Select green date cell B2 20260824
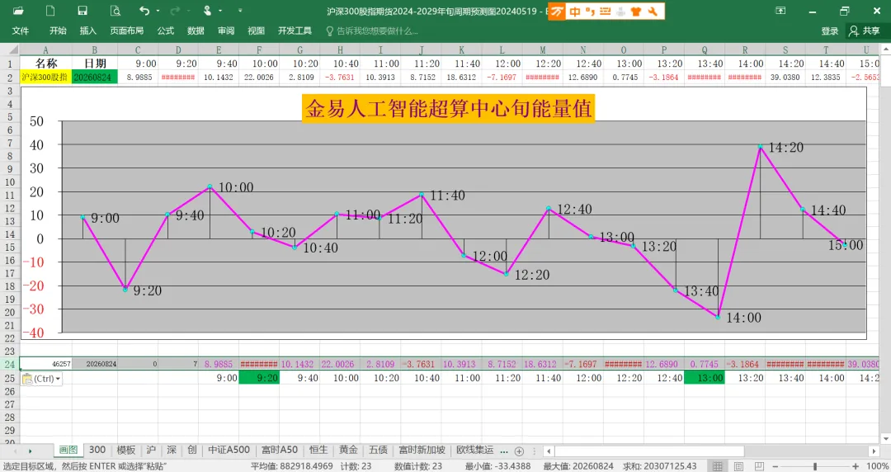 94,77
